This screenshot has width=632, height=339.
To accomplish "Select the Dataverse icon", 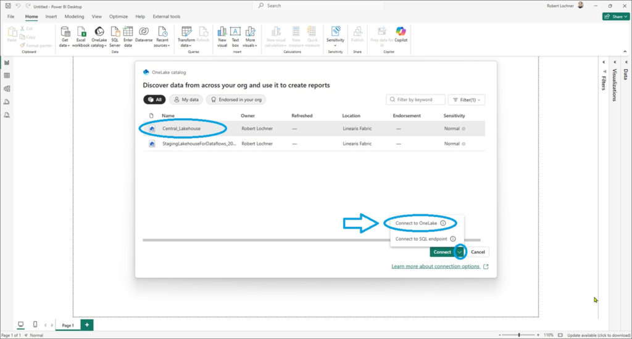I will [144, 31].
